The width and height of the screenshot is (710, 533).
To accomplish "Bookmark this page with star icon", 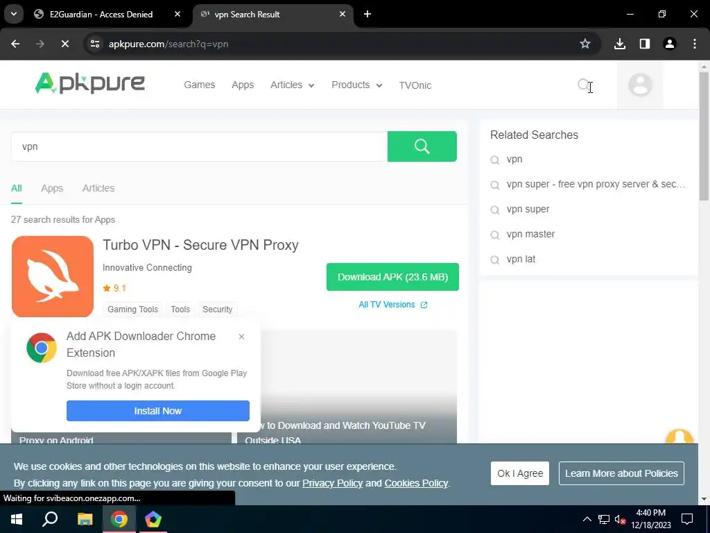I will click(x=585, y=44).
